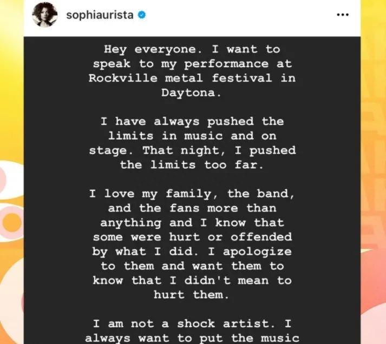Click the 'I love my family, the band,' line

coord(192,194)
